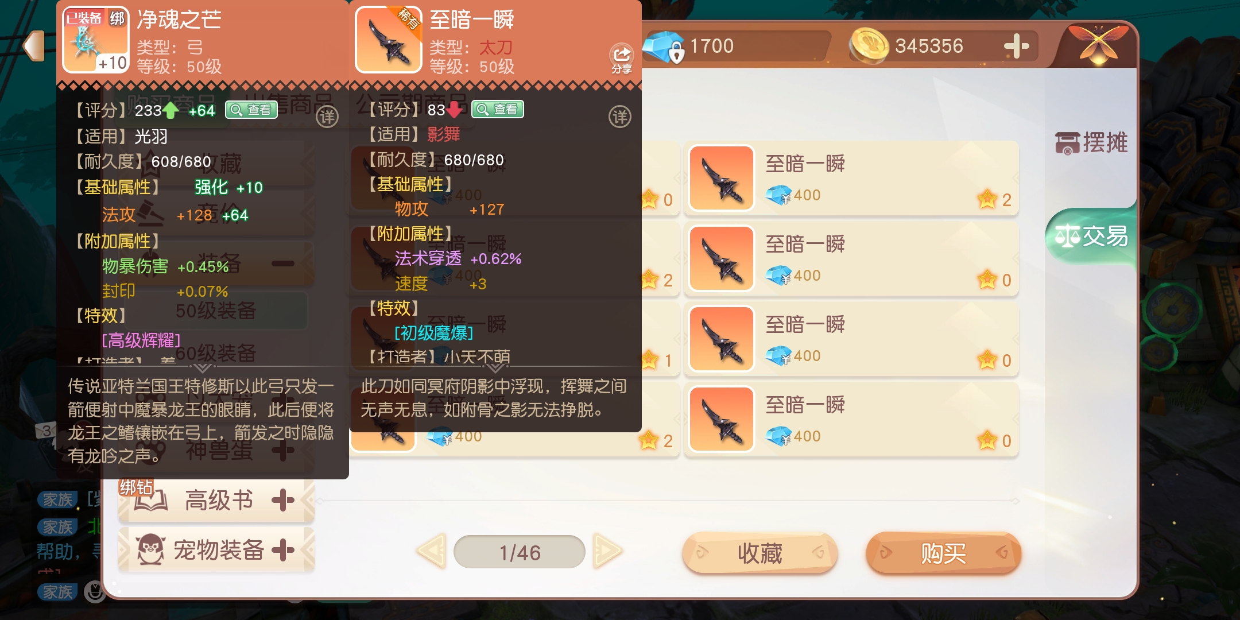
Task: Expand the 宠物装备 category
Action: (216, 550)
